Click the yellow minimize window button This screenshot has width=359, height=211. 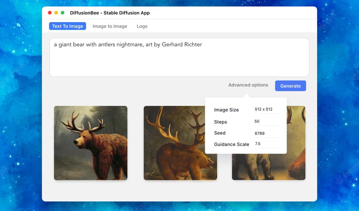pos(55,12)
